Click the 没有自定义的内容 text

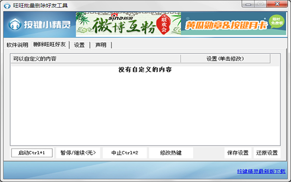[x=145, y=69]
